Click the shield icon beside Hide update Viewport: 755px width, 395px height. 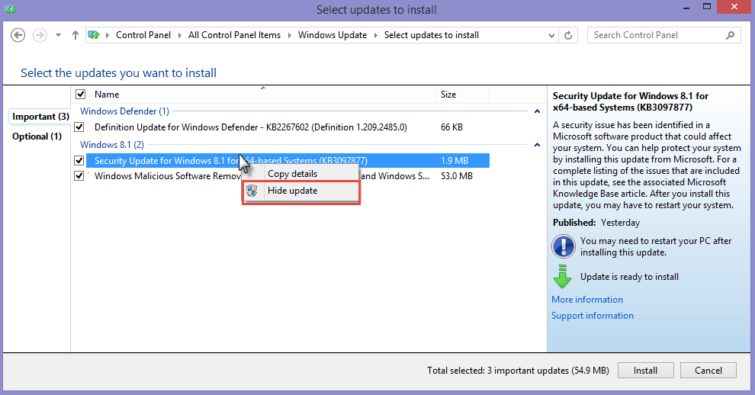pos(252,191)
